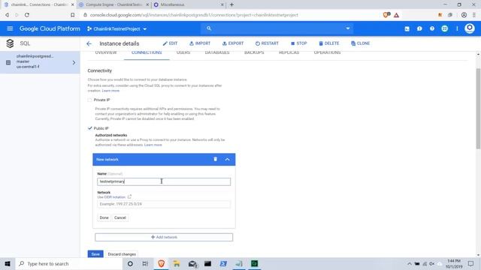
Task: Open the Brave shields lion icon
Action: 386,15
